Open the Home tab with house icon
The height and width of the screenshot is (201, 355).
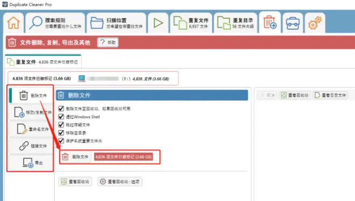click(x=13, y=23)
